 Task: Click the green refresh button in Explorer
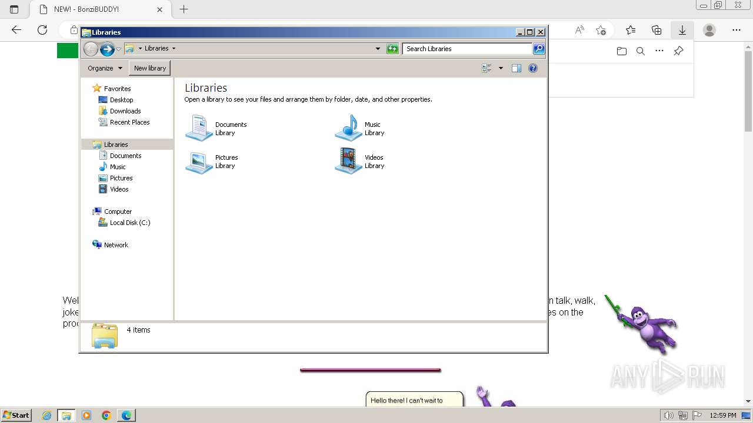click(x=392, y=49)
